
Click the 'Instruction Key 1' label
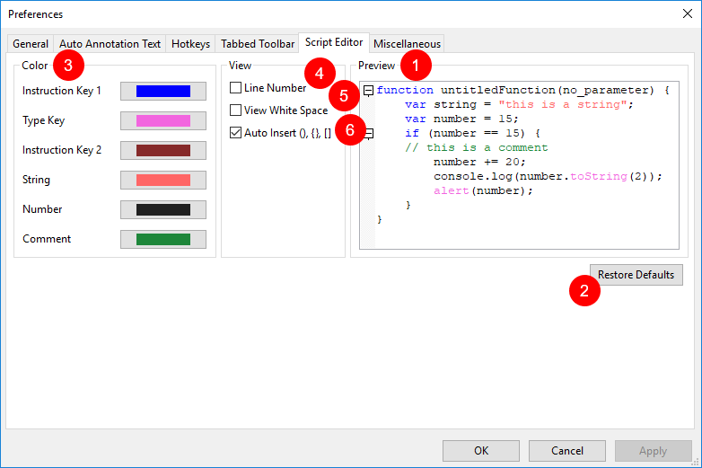62,91
